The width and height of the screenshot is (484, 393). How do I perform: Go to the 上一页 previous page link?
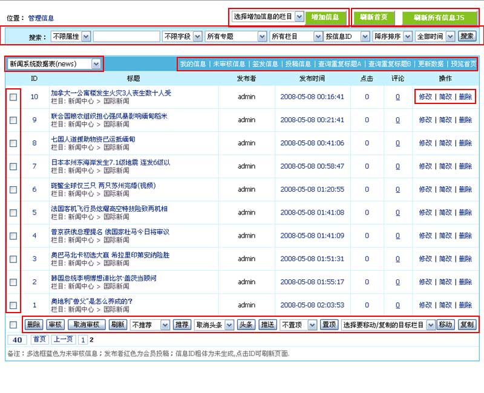point(63,340)
